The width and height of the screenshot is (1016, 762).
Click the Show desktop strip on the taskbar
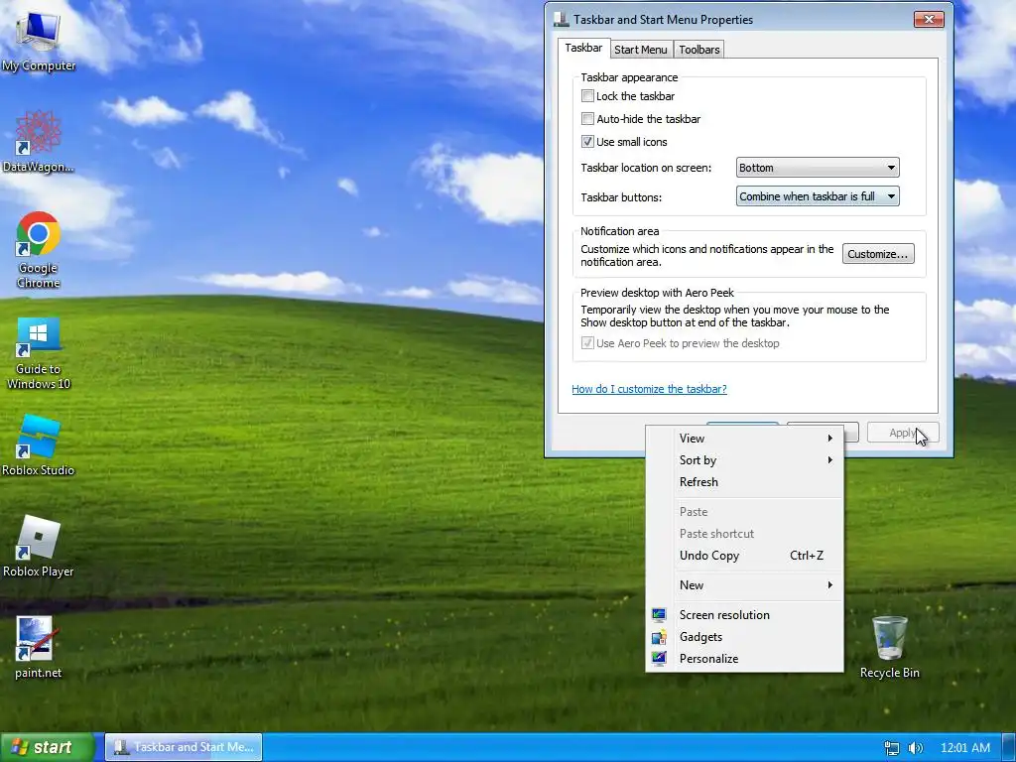[x=1009, y=747]
